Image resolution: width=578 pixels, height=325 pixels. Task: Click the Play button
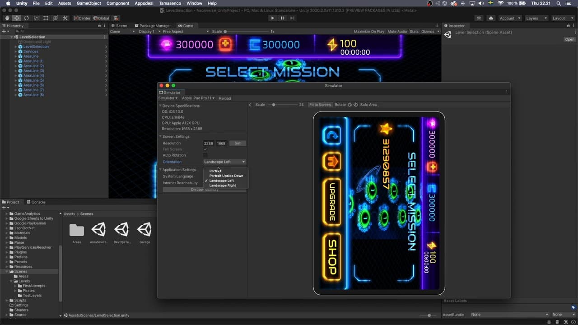tap(272, 18)
